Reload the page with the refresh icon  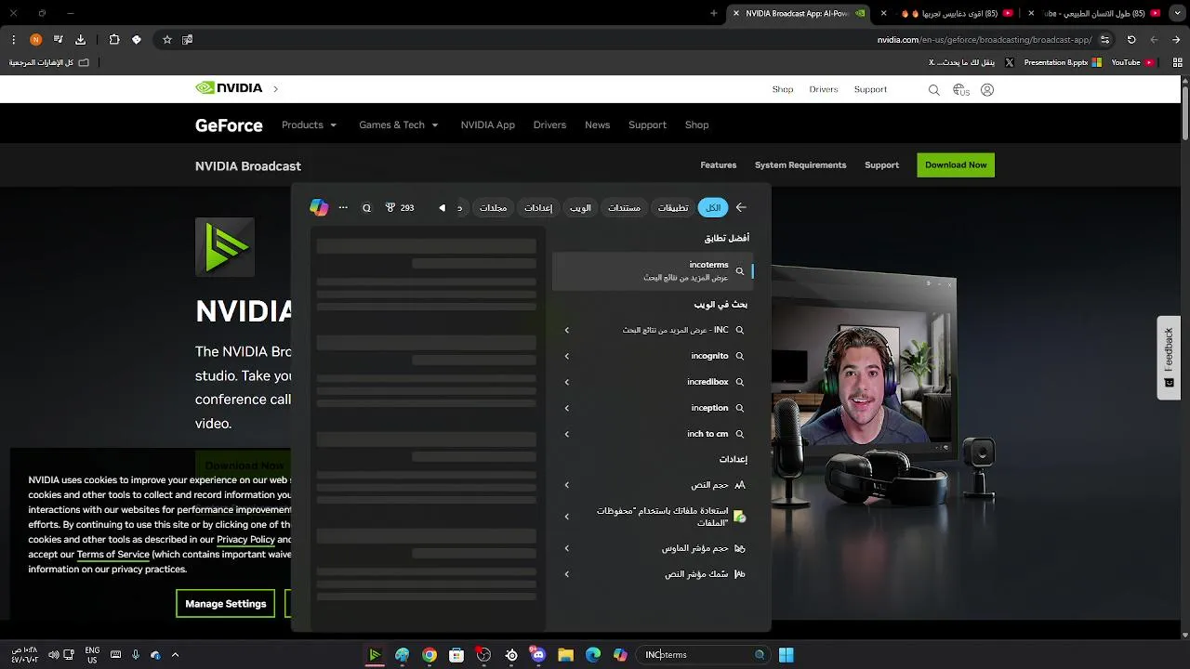1131,40
